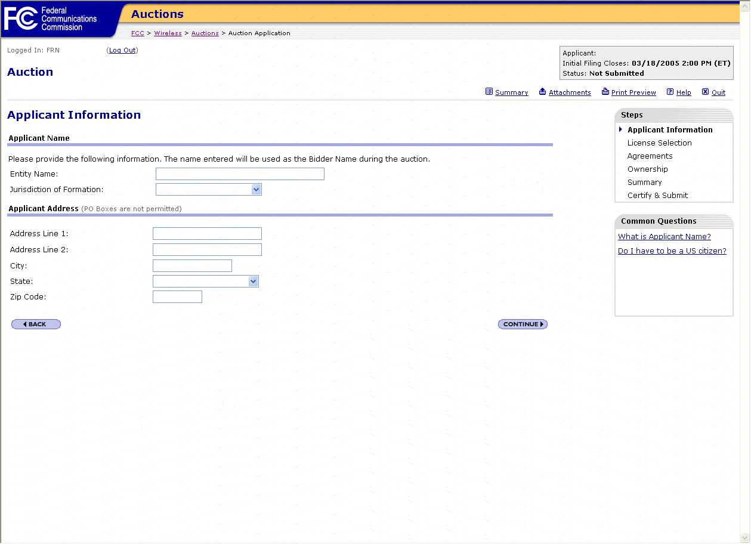Go to the Wireless breadcrumb link
The width and height of the screenshot is (751, 544).
click(168, 33)
